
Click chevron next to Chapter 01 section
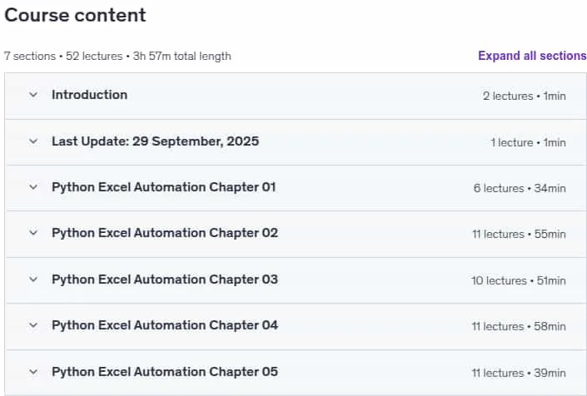pos(33,187)
